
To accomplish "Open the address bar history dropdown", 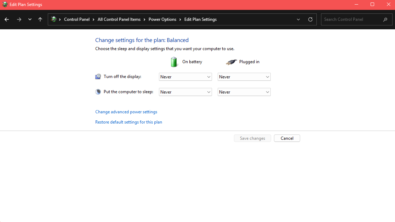I will [298, 19].
